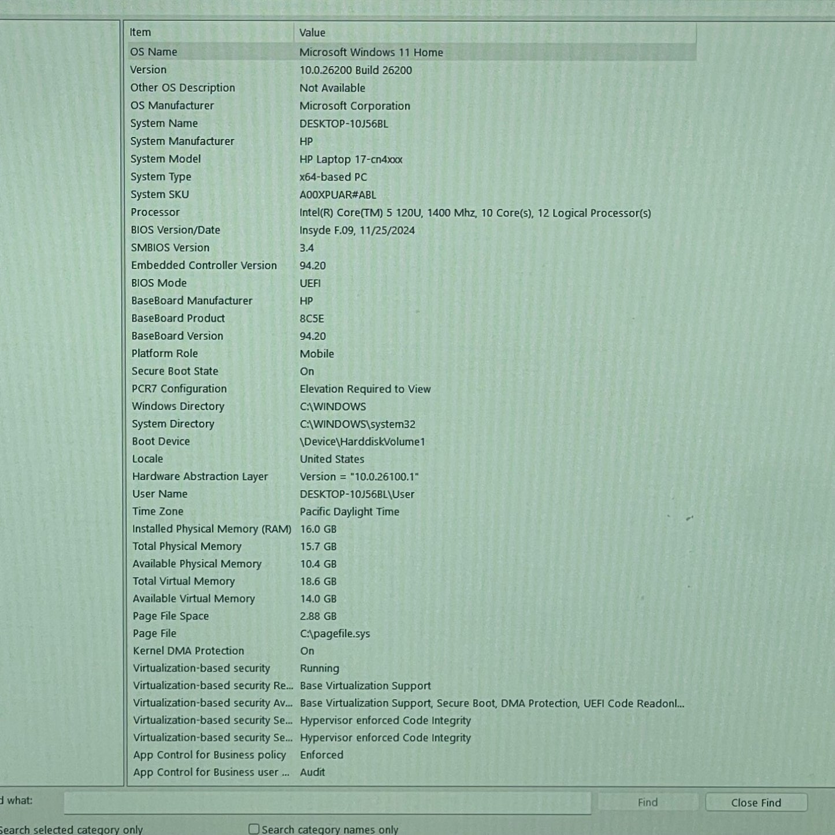Click the C:\pagefile.sys value
Screen dimensions: 835x835
click(335, 633)
